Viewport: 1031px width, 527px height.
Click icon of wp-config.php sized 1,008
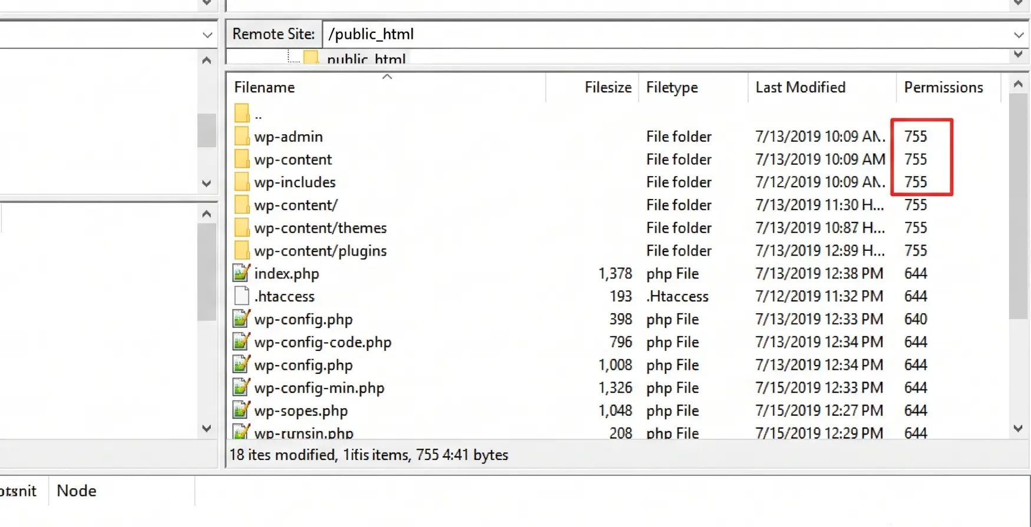(242, 365)
